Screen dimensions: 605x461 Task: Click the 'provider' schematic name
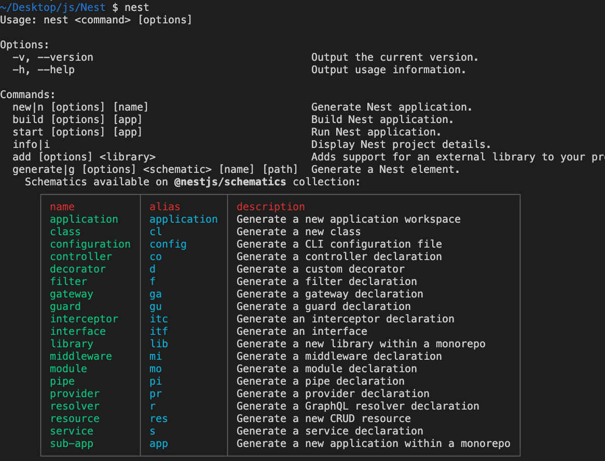click(75, 394)
